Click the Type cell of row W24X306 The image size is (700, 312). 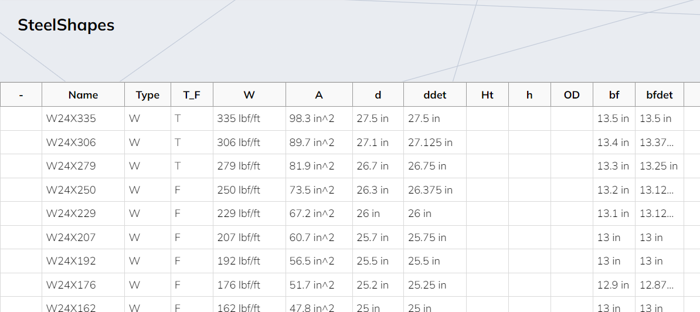[148, 143]
